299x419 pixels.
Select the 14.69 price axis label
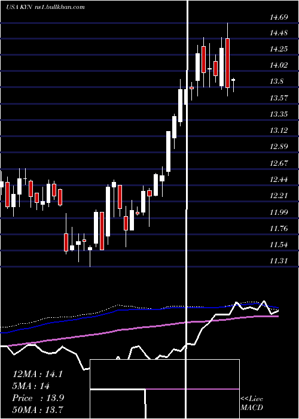(279, 17)
